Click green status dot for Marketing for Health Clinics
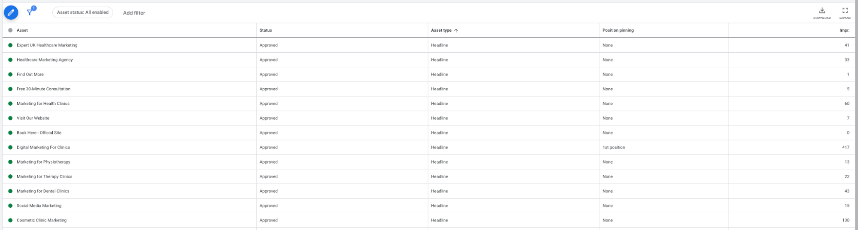 coord(10,103)
